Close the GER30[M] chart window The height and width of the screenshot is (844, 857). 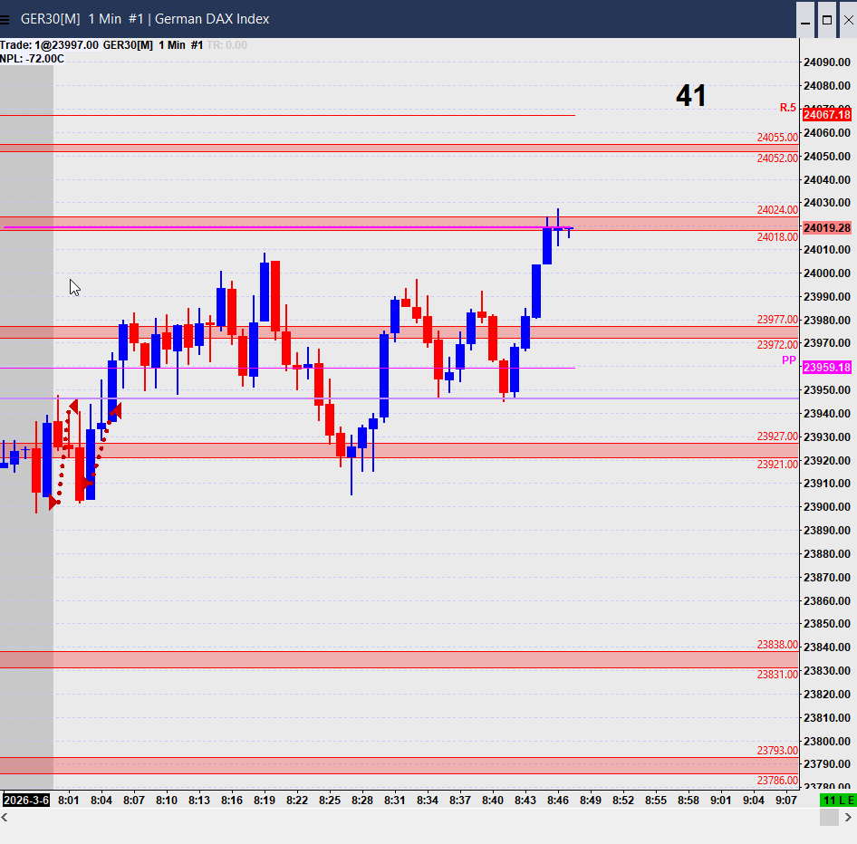[x=848, y=20]
